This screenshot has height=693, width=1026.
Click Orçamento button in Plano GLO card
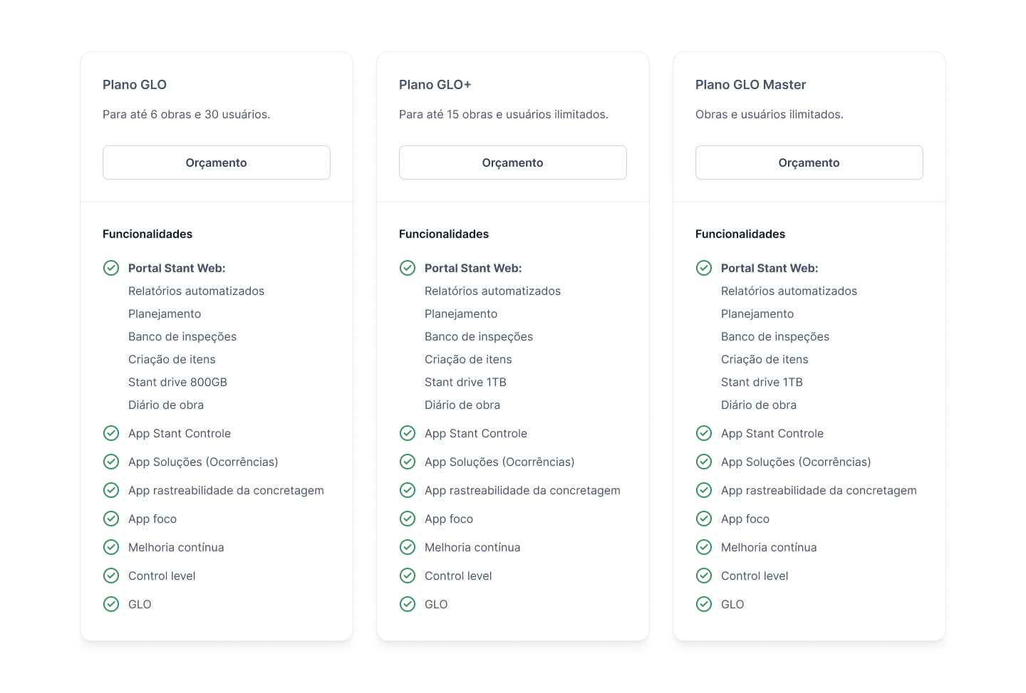pos(217,162)
